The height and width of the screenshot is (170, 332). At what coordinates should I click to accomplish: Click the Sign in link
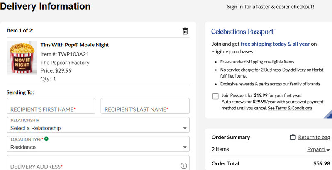point(235,7)
